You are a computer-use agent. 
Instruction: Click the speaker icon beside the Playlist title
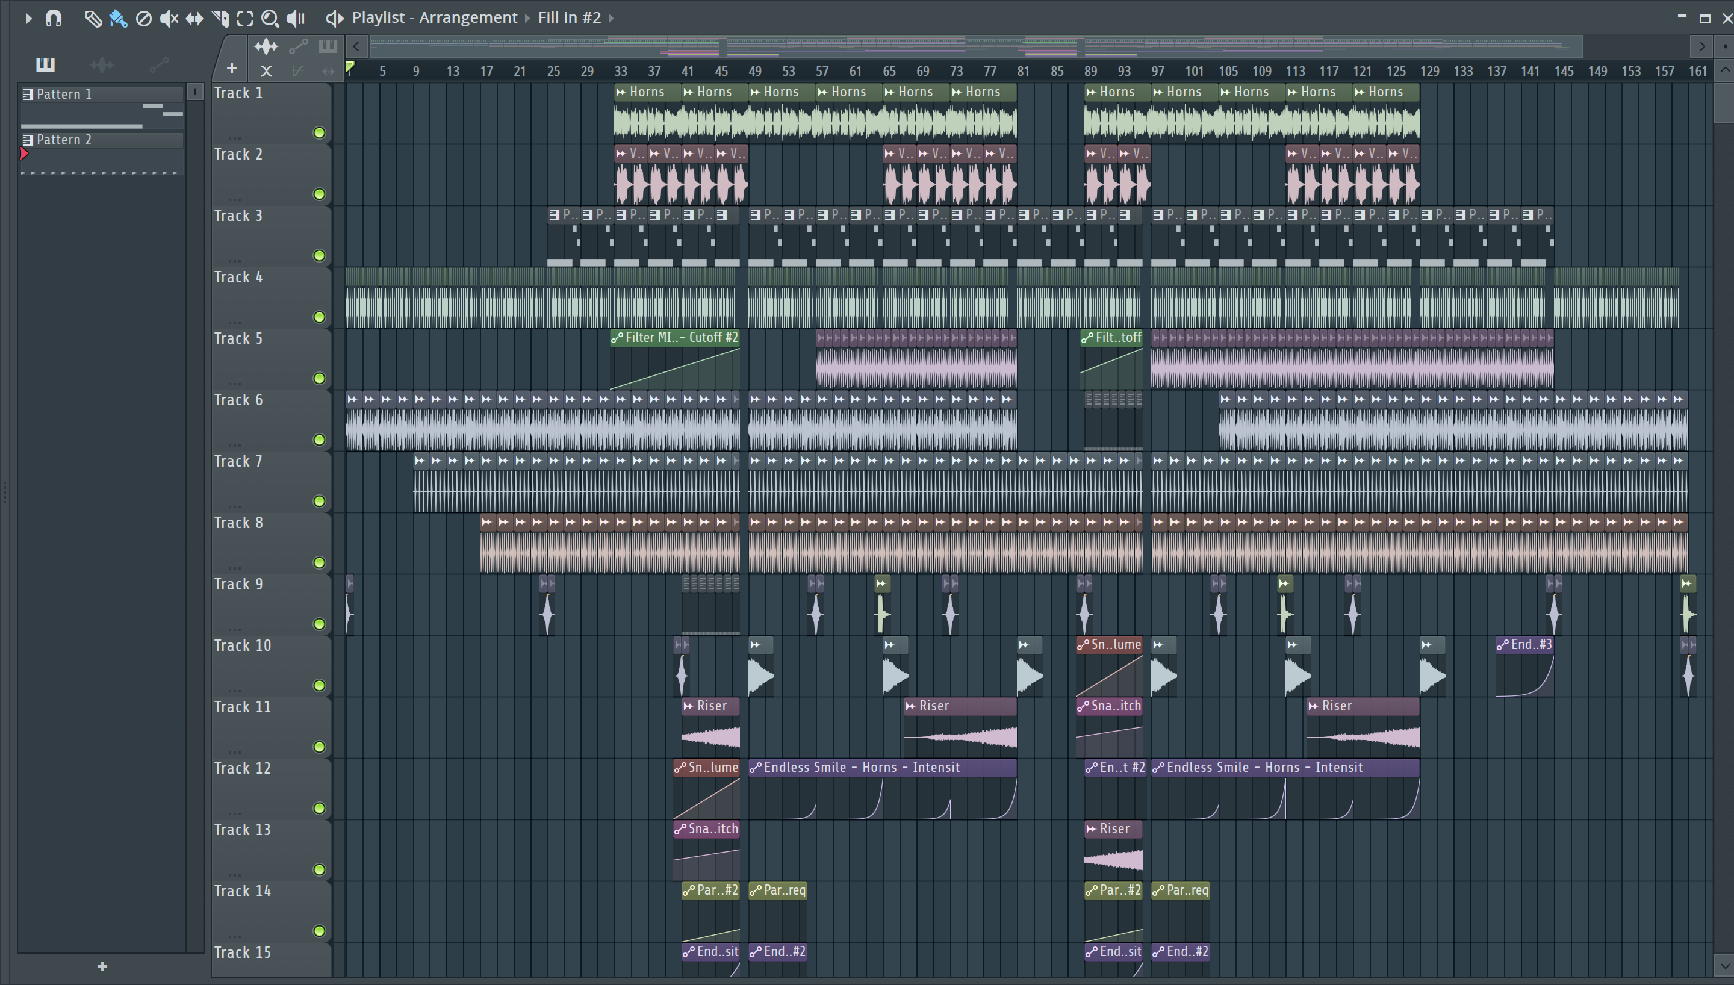pyautogui.click(x=335, y=18)
